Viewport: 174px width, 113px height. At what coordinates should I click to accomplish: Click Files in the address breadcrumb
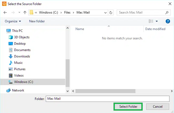click(x=67, y=12)
